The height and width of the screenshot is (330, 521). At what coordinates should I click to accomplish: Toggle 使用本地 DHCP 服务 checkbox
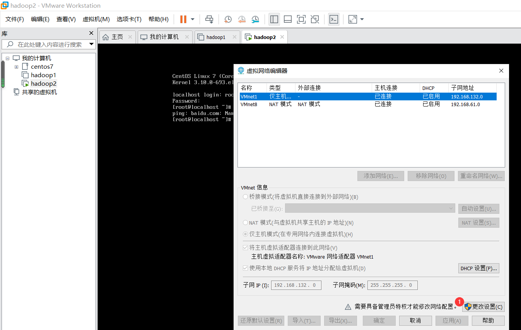pyautogui.click(x=245, y=268)
